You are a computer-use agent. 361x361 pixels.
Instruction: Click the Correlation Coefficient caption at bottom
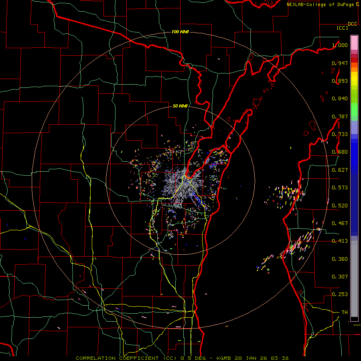click(x=182, y=358)
